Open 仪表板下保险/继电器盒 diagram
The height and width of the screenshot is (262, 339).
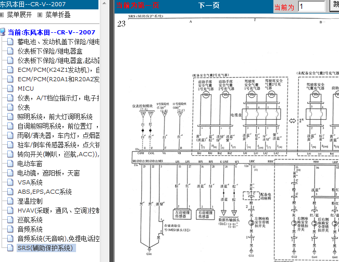[50, 51]
